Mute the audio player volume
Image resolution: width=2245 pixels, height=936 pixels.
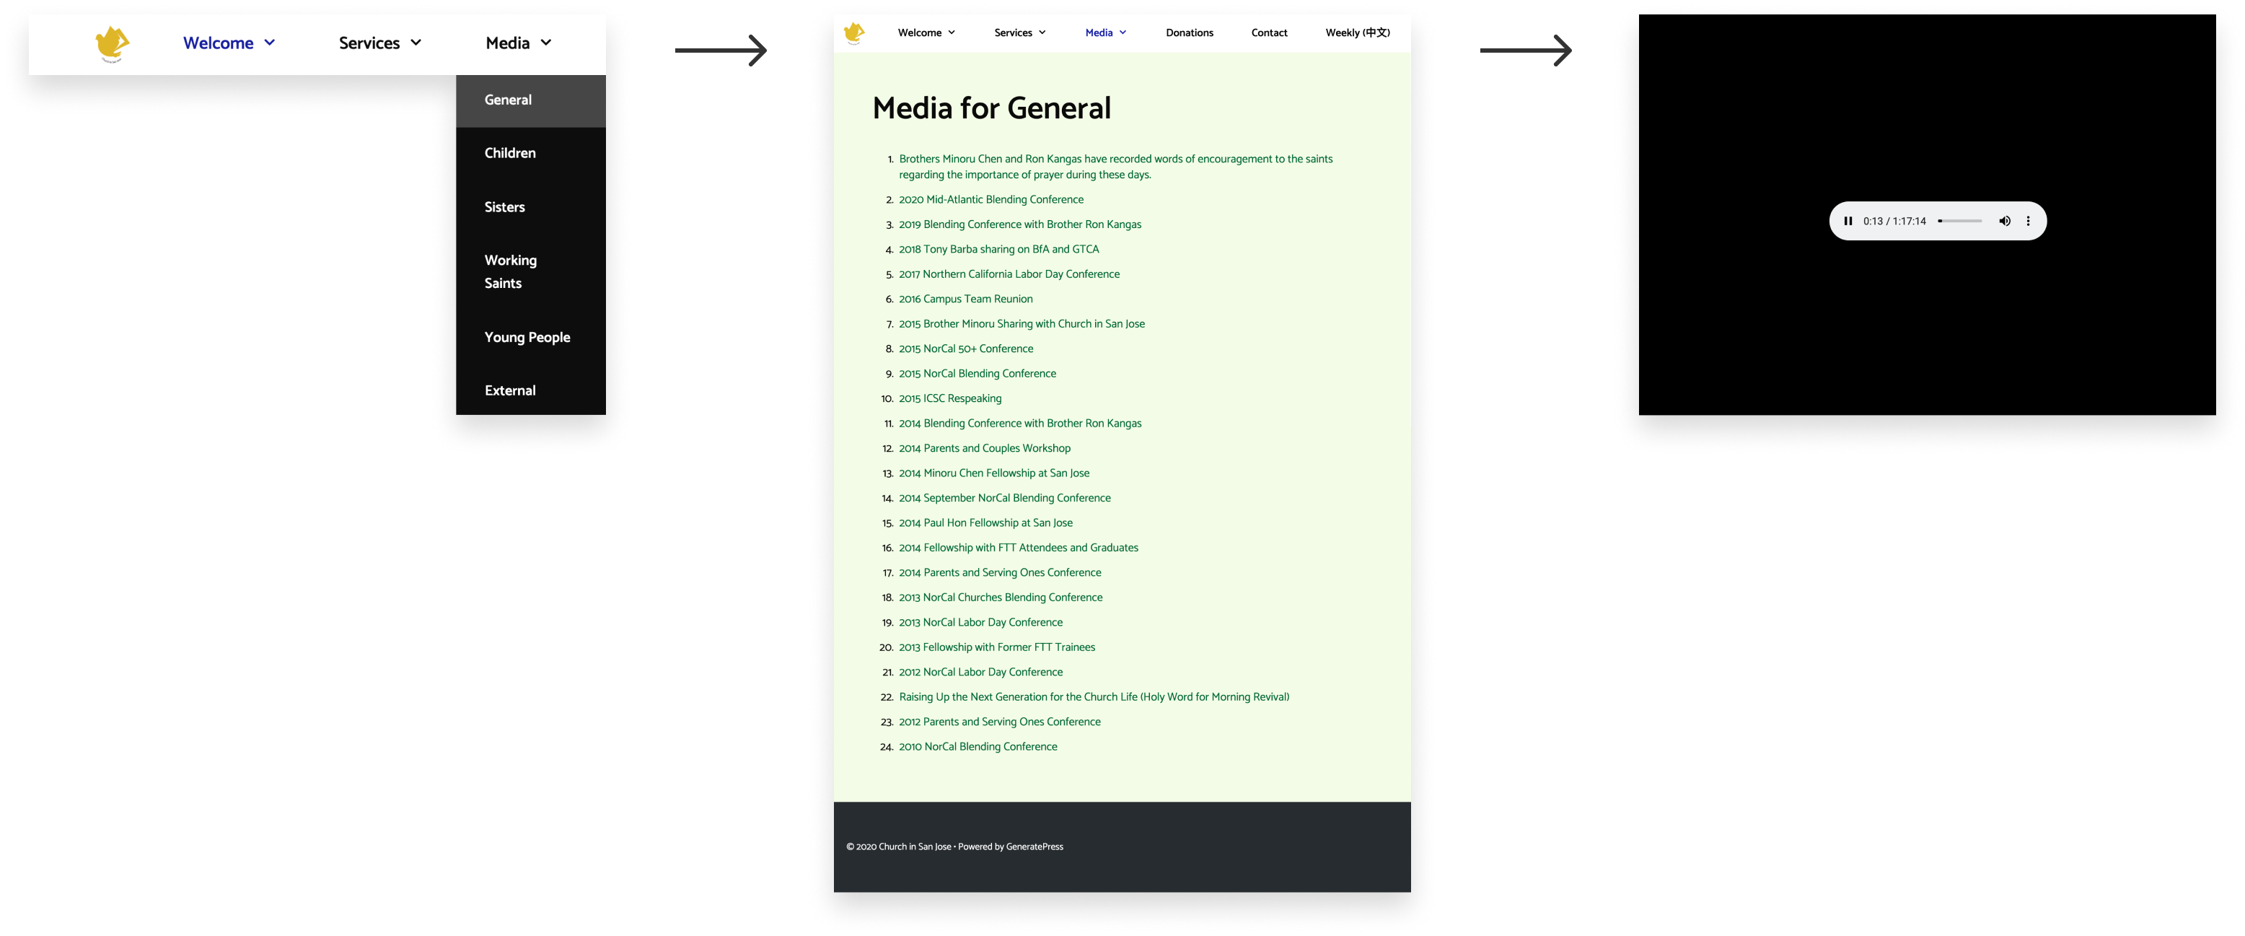[x=2005, y=222]
